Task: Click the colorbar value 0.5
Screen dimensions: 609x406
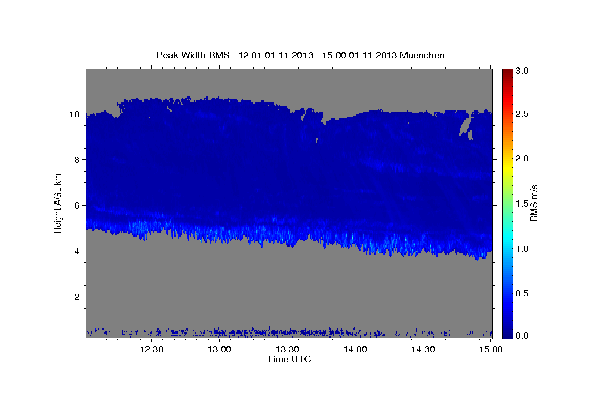Action: (522, 293)
